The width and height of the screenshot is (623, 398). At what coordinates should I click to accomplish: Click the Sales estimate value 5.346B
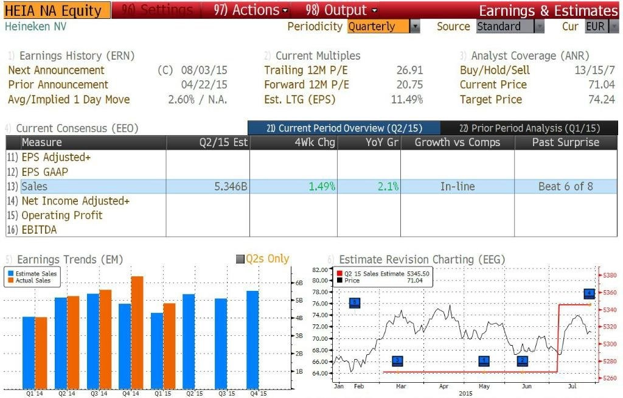231,186
